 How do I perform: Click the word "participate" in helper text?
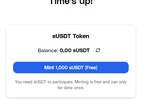coord(64,82)
